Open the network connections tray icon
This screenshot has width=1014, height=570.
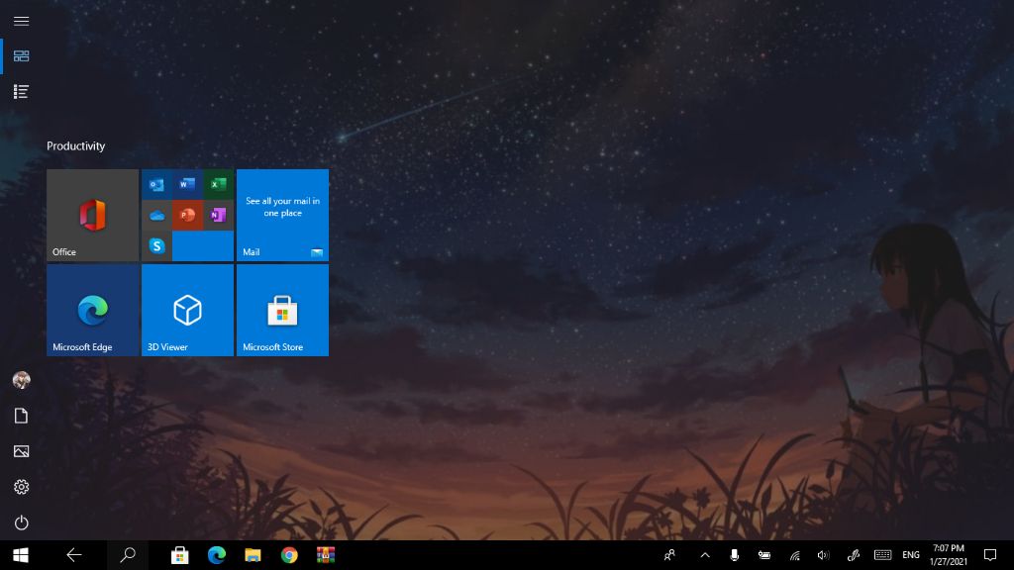(795, 555)
